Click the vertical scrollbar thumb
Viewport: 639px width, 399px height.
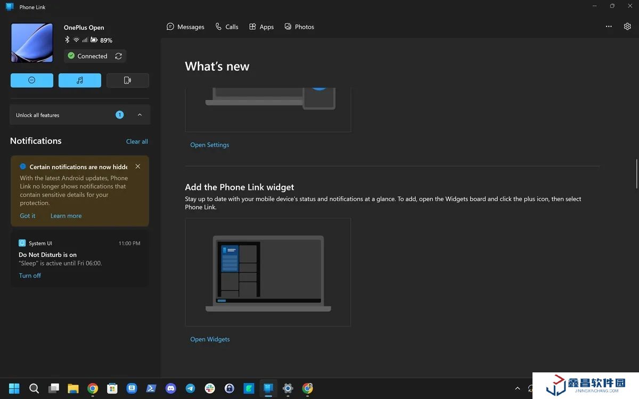click(x=636, y=173)
